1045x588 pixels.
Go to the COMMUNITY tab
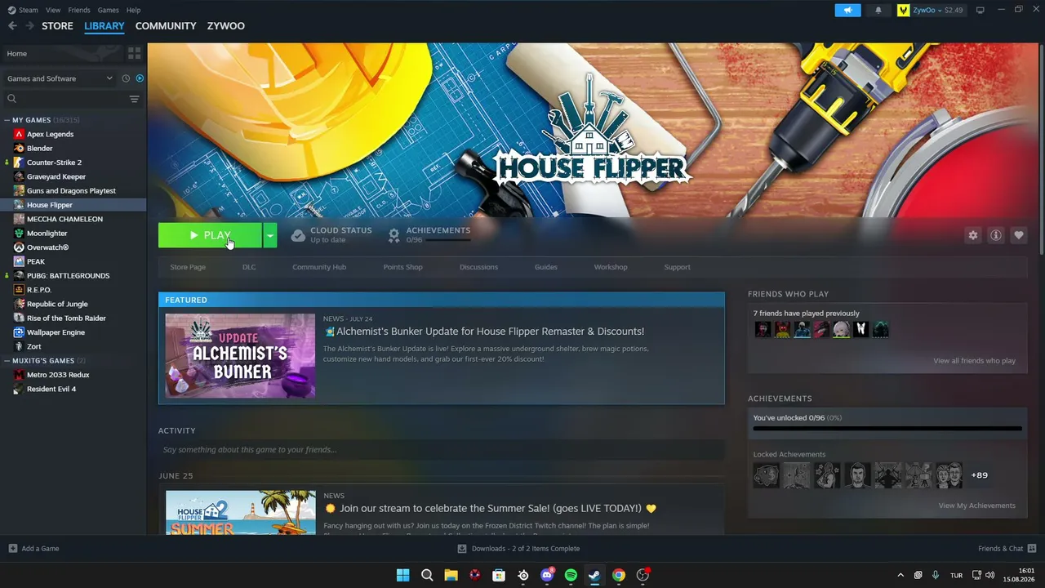click(x=166, y=26)
